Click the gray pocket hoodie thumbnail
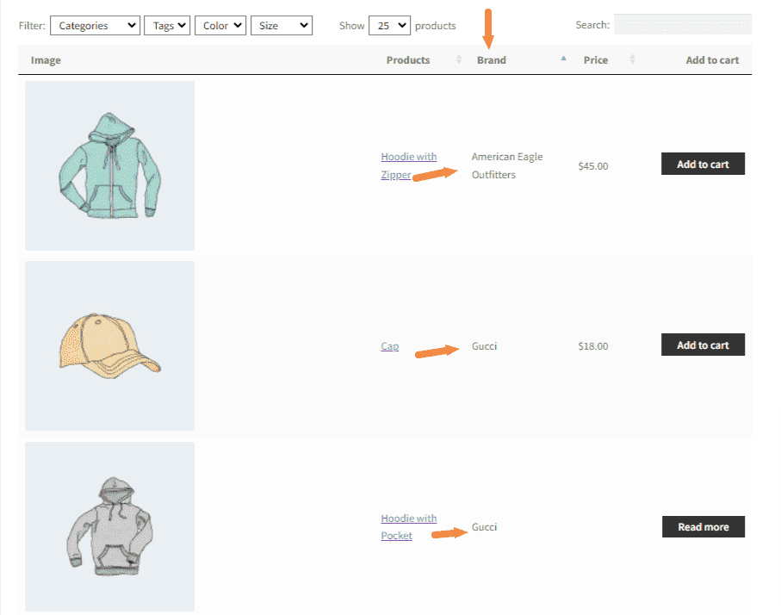Image resolution: width=781 pixels, height=615 pixels. [109, 526]
